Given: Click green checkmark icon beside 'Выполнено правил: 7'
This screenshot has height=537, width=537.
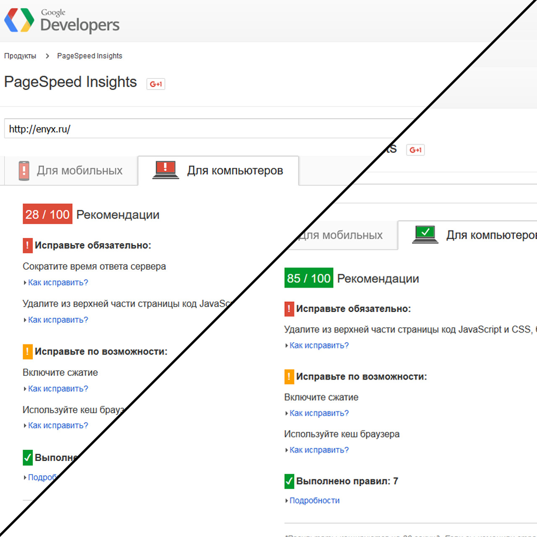Looking at the screenshot, I should [x=289, y=481].
